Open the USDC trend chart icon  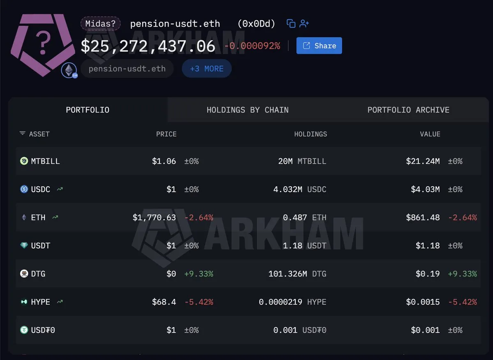pyautogui.click(x=60, y=189)
